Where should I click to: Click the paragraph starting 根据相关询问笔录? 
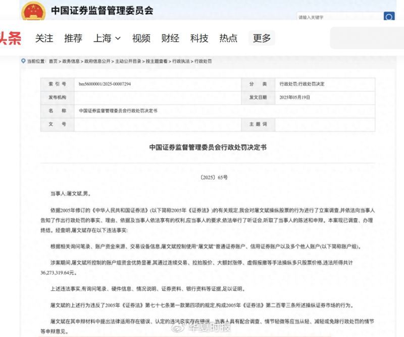point(206,247)
